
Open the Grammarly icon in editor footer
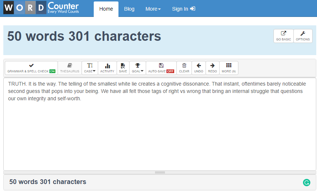coord(307,183)
